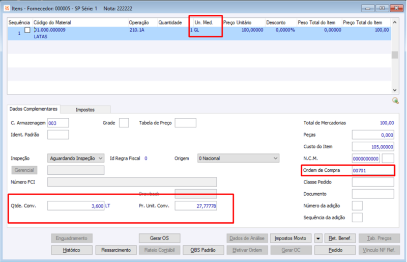Image resolution: width=407 pixels, height=262 pixels.
Task: Click the LATAS description text
Action: 41,37
